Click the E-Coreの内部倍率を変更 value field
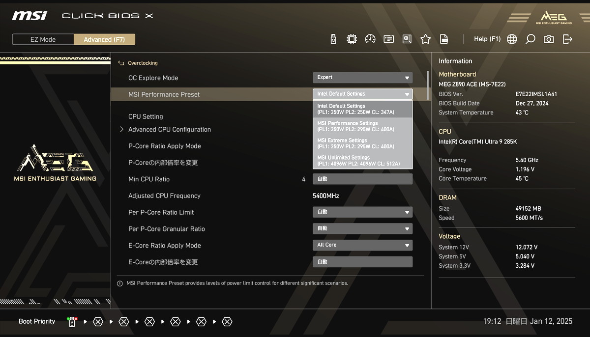Viewport: 590px width, 337px height. [x=362, y=262]
